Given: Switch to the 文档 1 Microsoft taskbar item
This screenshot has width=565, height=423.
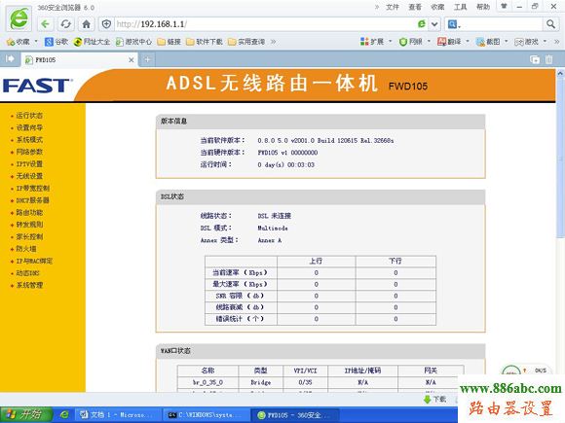Looking at the screenshot, I should tap(118, 415).
